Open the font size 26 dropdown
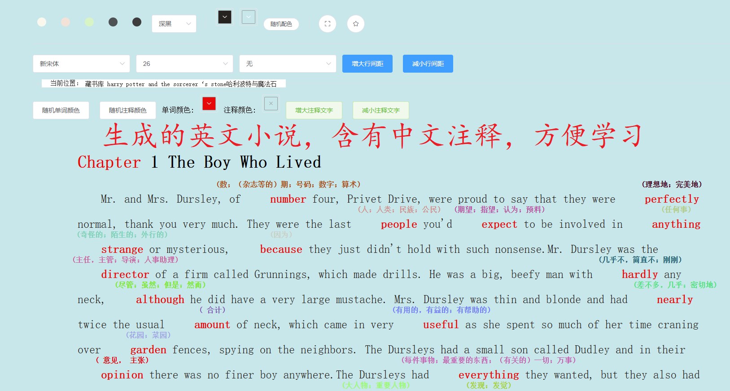This screenshot has height=391, width=730. click(184, 64)
